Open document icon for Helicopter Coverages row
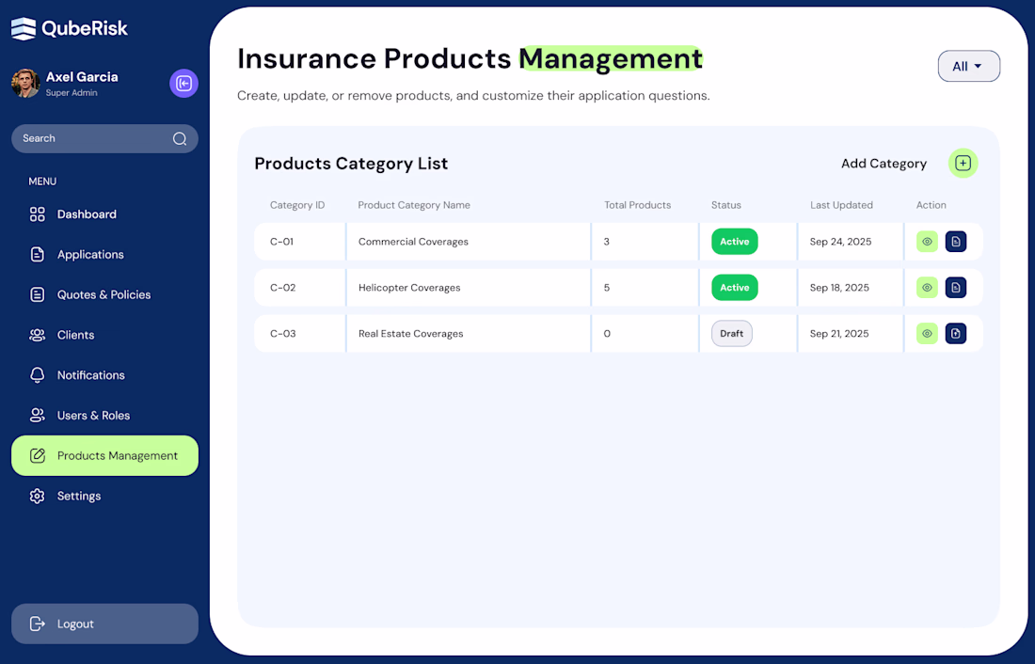Viewport: 1035px width, 664px height. pos(956,288)
